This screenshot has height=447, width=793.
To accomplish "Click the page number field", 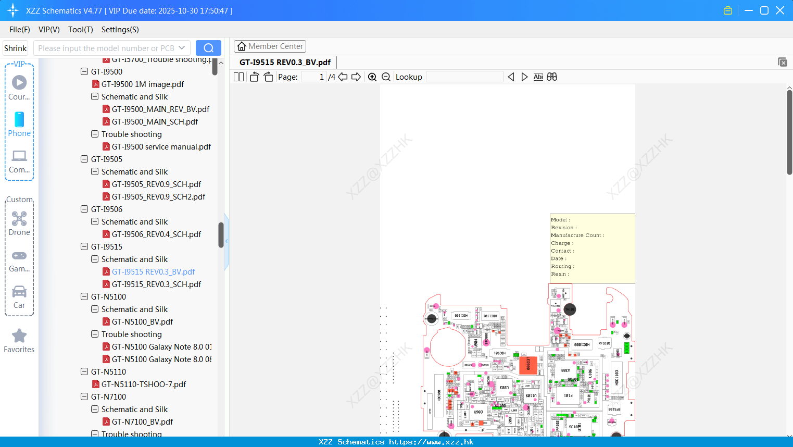I will click(314, 77).
